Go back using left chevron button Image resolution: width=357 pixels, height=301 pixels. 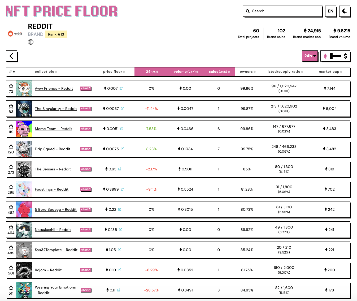(11, 56)
